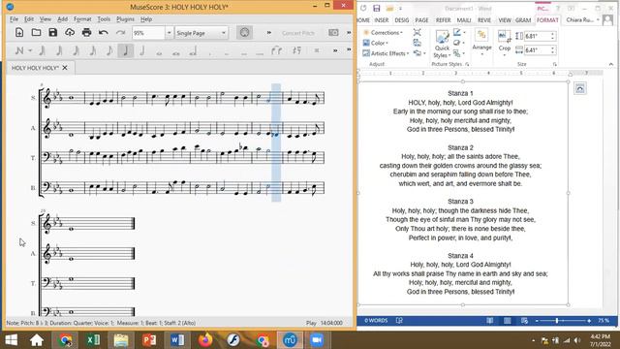
Task: Click the Crop button in Word
Action: (504, 43)
